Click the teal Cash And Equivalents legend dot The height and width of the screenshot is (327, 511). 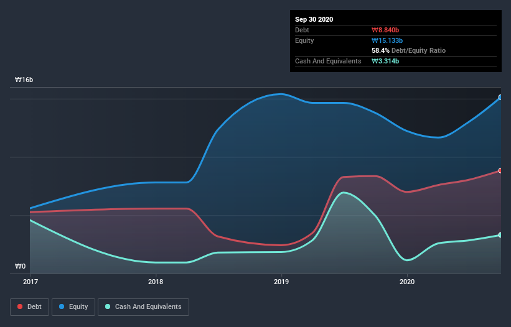108,306
